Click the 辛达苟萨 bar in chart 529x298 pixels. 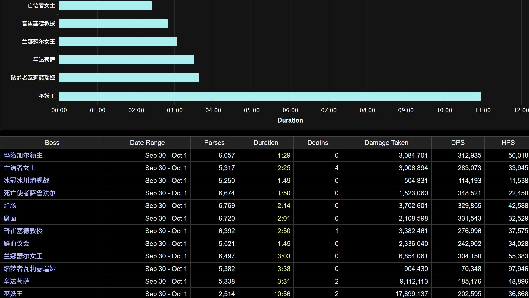[126, 60]
